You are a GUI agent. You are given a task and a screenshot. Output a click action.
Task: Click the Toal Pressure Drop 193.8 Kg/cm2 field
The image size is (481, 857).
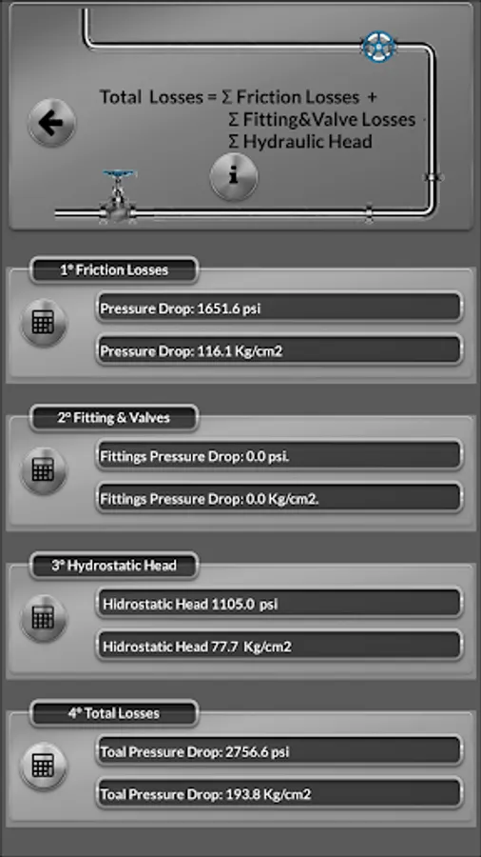(279, 793)
